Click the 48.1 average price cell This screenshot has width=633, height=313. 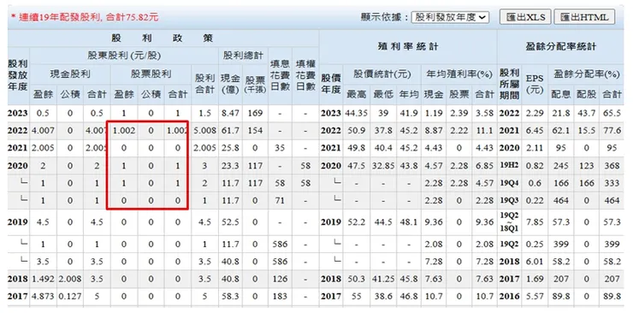pyautogui.click(x=409, y=221)
